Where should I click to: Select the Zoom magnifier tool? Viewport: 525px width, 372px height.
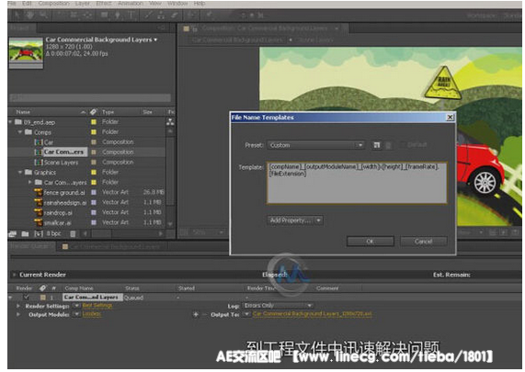coord(43,15)
